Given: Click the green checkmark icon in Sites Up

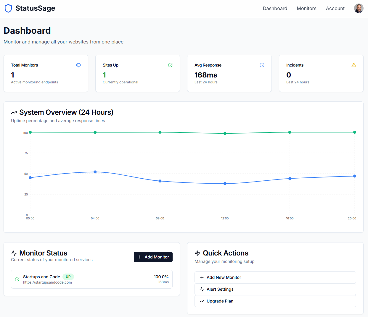Looking at the screenshot, I should [x=170, y=65].
